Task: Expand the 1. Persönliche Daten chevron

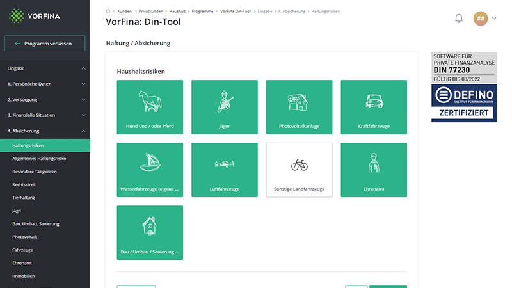Action: click(83, 84)
